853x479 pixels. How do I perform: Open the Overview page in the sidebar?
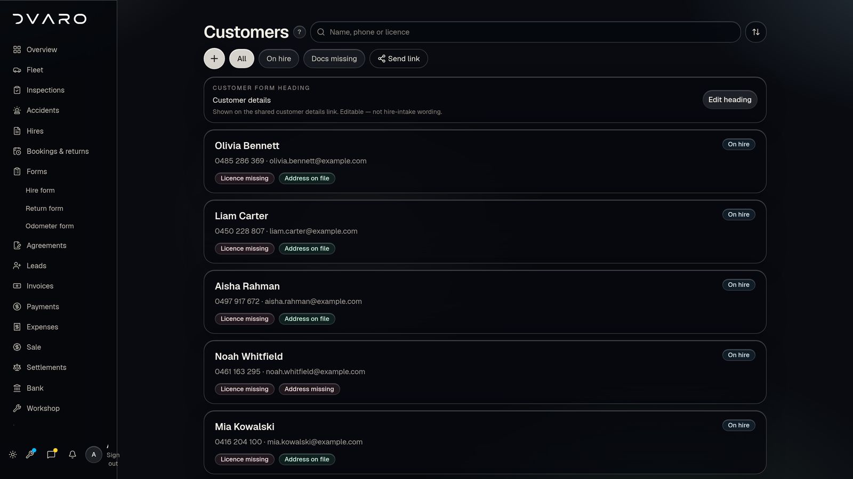pos(35,49)
